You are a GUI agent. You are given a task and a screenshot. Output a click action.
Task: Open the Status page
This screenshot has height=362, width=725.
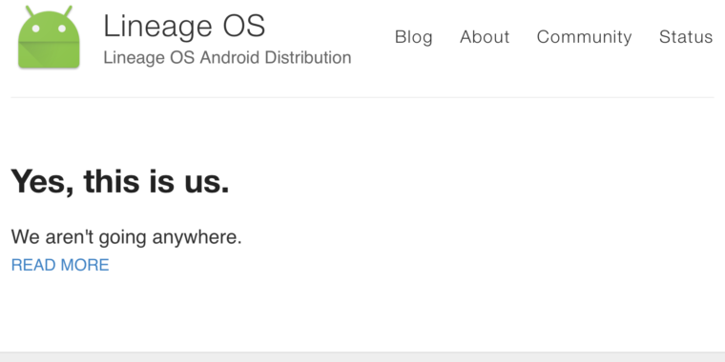tap(686, 37)
